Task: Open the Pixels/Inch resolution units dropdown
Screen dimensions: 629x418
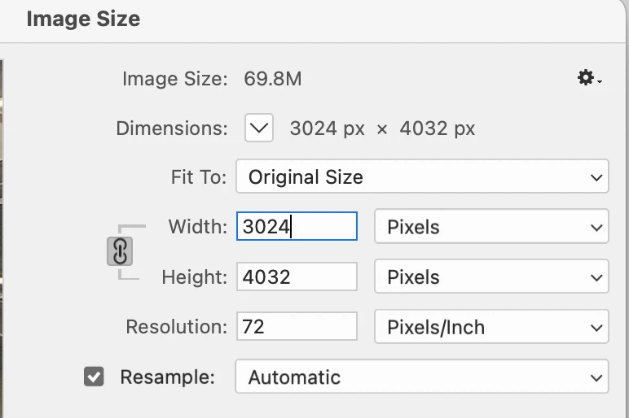Action: pos(491,327)
